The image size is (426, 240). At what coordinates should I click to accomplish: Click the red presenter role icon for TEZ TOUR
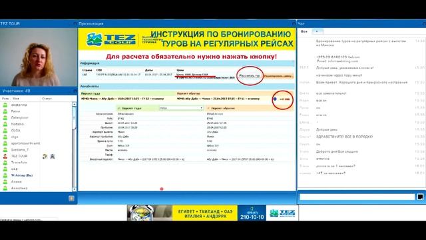pyautogui.click(x=5, y=156)
